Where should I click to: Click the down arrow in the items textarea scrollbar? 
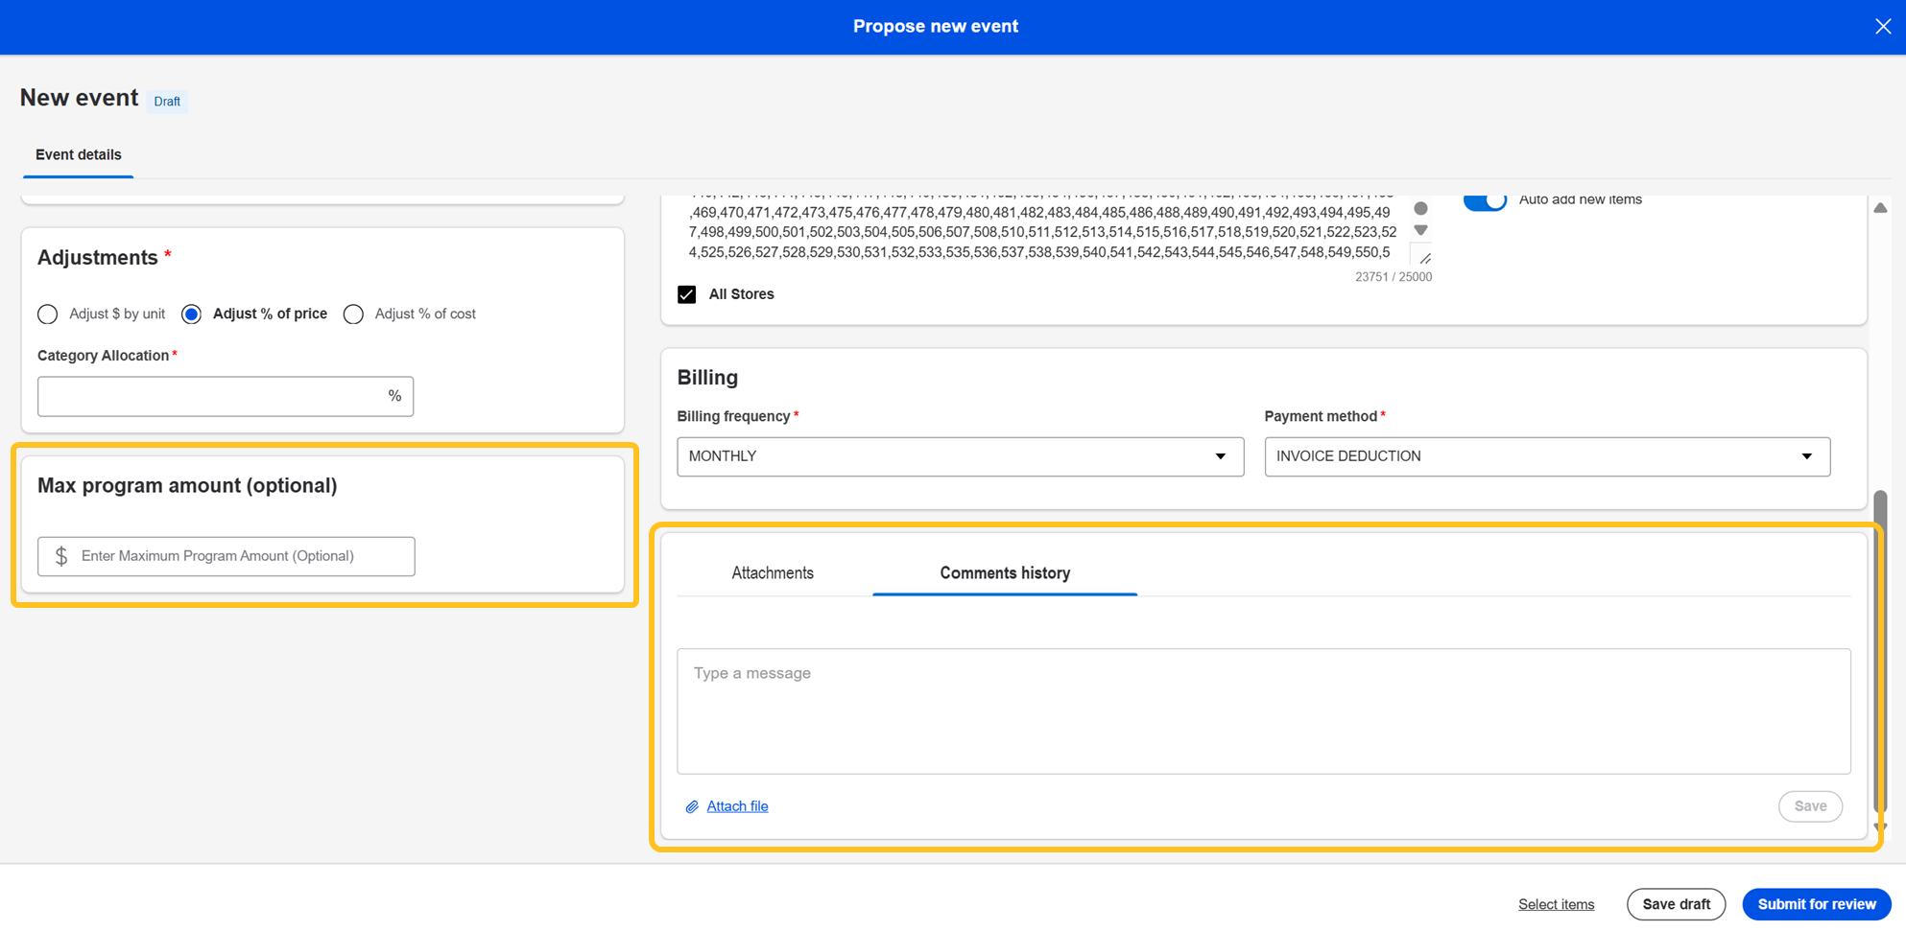[1420, 231]
